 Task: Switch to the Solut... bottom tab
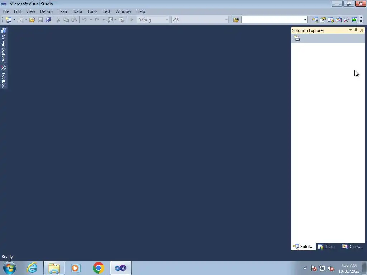[x=303, y=247]
